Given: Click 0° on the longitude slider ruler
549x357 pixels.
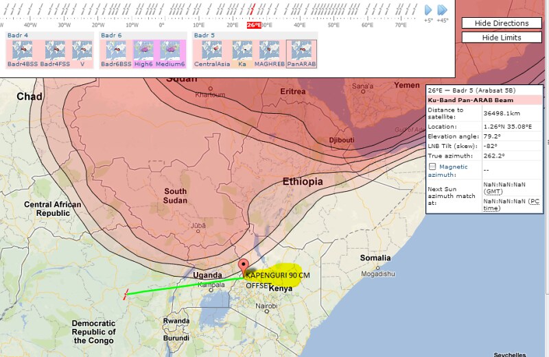Looking at the screenshot, I should tap(162, 25).
